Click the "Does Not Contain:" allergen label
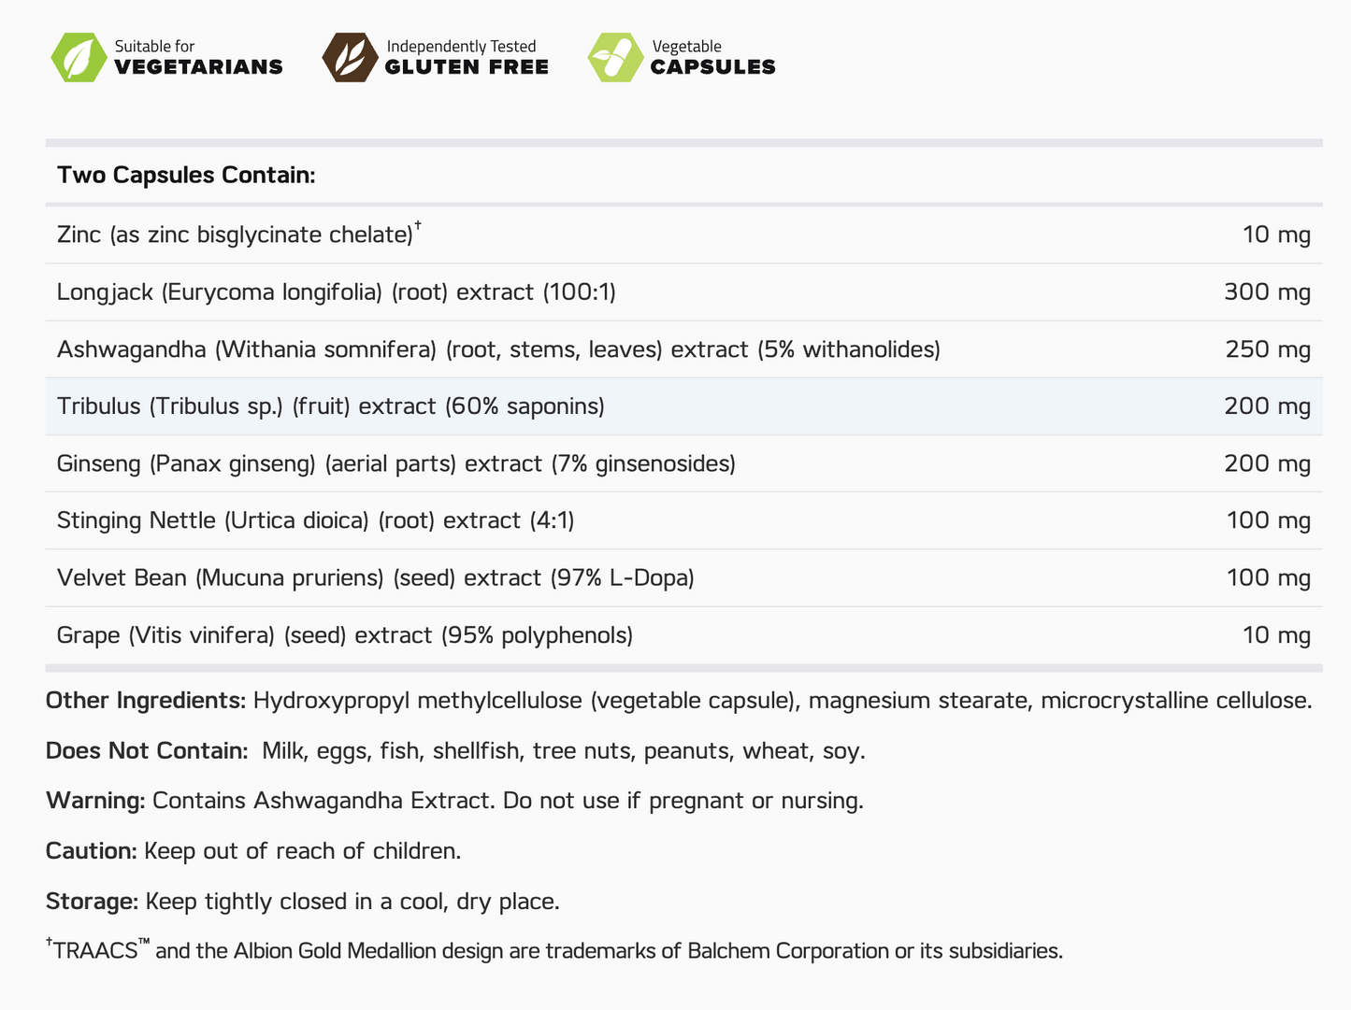The width and height of the screenshot is (1351, 1010). [x=146, y=751]
